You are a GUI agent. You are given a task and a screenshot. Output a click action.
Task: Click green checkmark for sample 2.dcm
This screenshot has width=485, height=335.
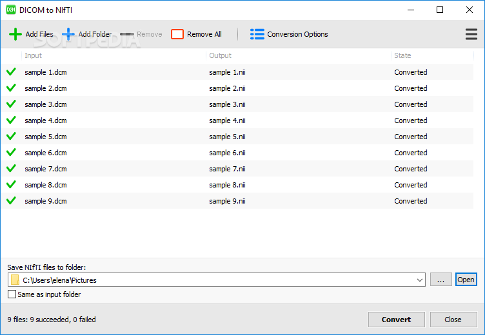pos(11,88)
